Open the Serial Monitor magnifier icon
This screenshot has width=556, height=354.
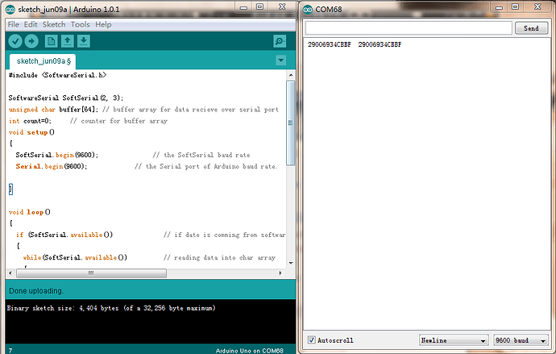click(x=280, y=41)
